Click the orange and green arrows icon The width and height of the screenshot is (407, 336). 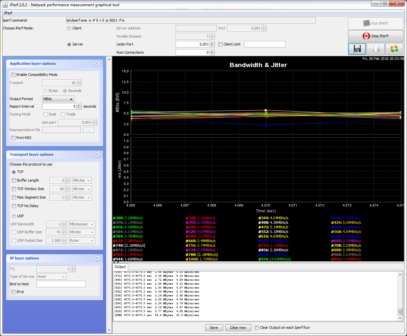coord(394,49)
